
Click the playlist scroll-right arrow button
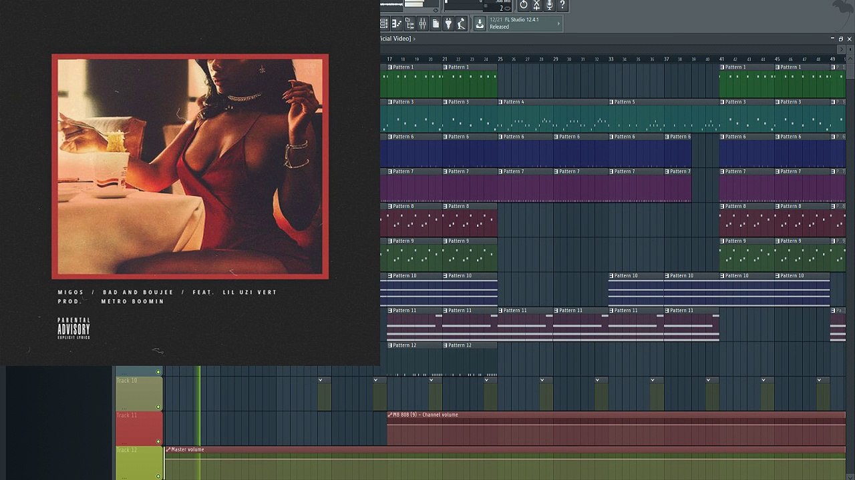pyautogui.click(x=841, y=49)
